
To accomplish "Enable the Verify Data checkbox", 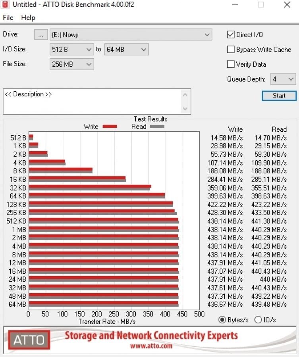I will click(231, 64).
